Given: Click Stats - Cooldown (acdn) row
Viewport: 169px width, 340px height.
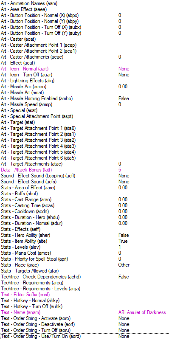Looking at the screenshot, I should tap(84, 211).
